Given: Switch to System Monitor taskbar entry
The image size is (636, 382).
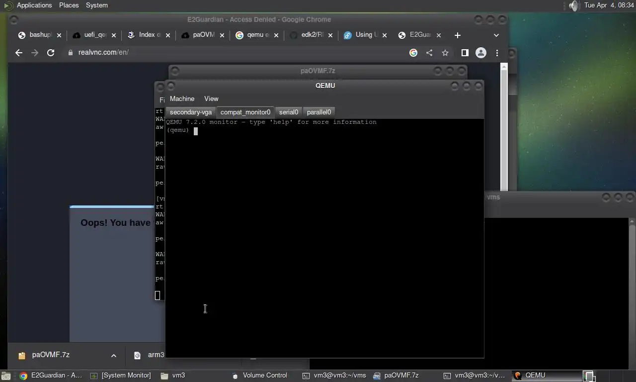Looking at the screenshot, I should click(120, 376).
